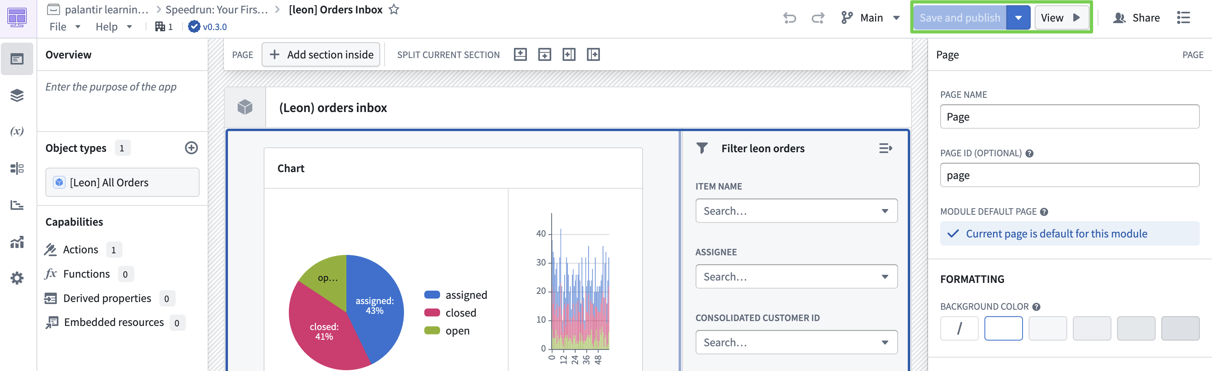1212x371 pixels.
Task: Open the variables (x) sidebar panel
Action: [17, 132]
